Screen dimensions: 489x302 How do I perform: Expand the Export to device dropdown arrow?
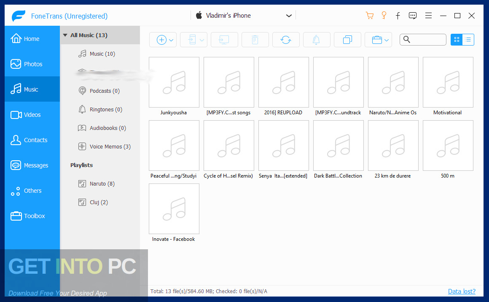pyautogui.click(x=202, y=40)
